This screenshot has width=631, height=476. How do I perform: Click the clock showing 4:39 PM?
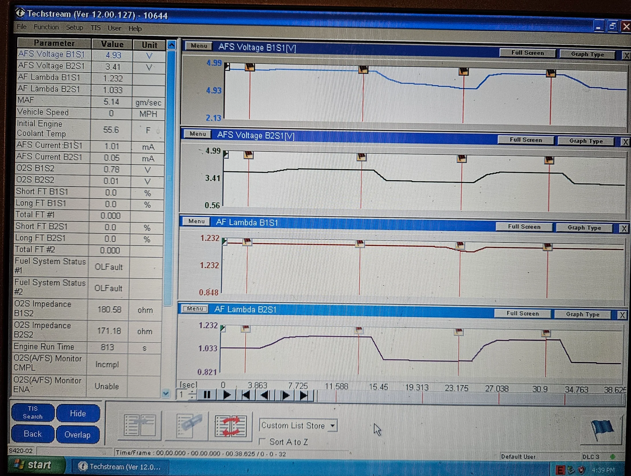(603, 470)
